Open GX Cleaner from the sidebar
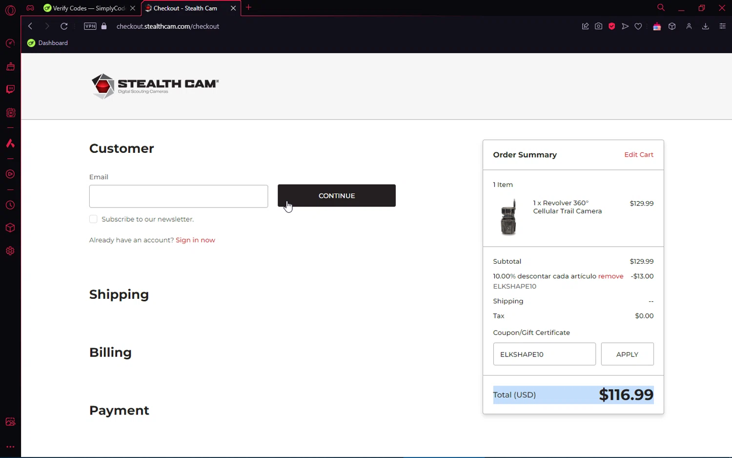The height and width of the screenshot is (458, 732). click(10, 66)
